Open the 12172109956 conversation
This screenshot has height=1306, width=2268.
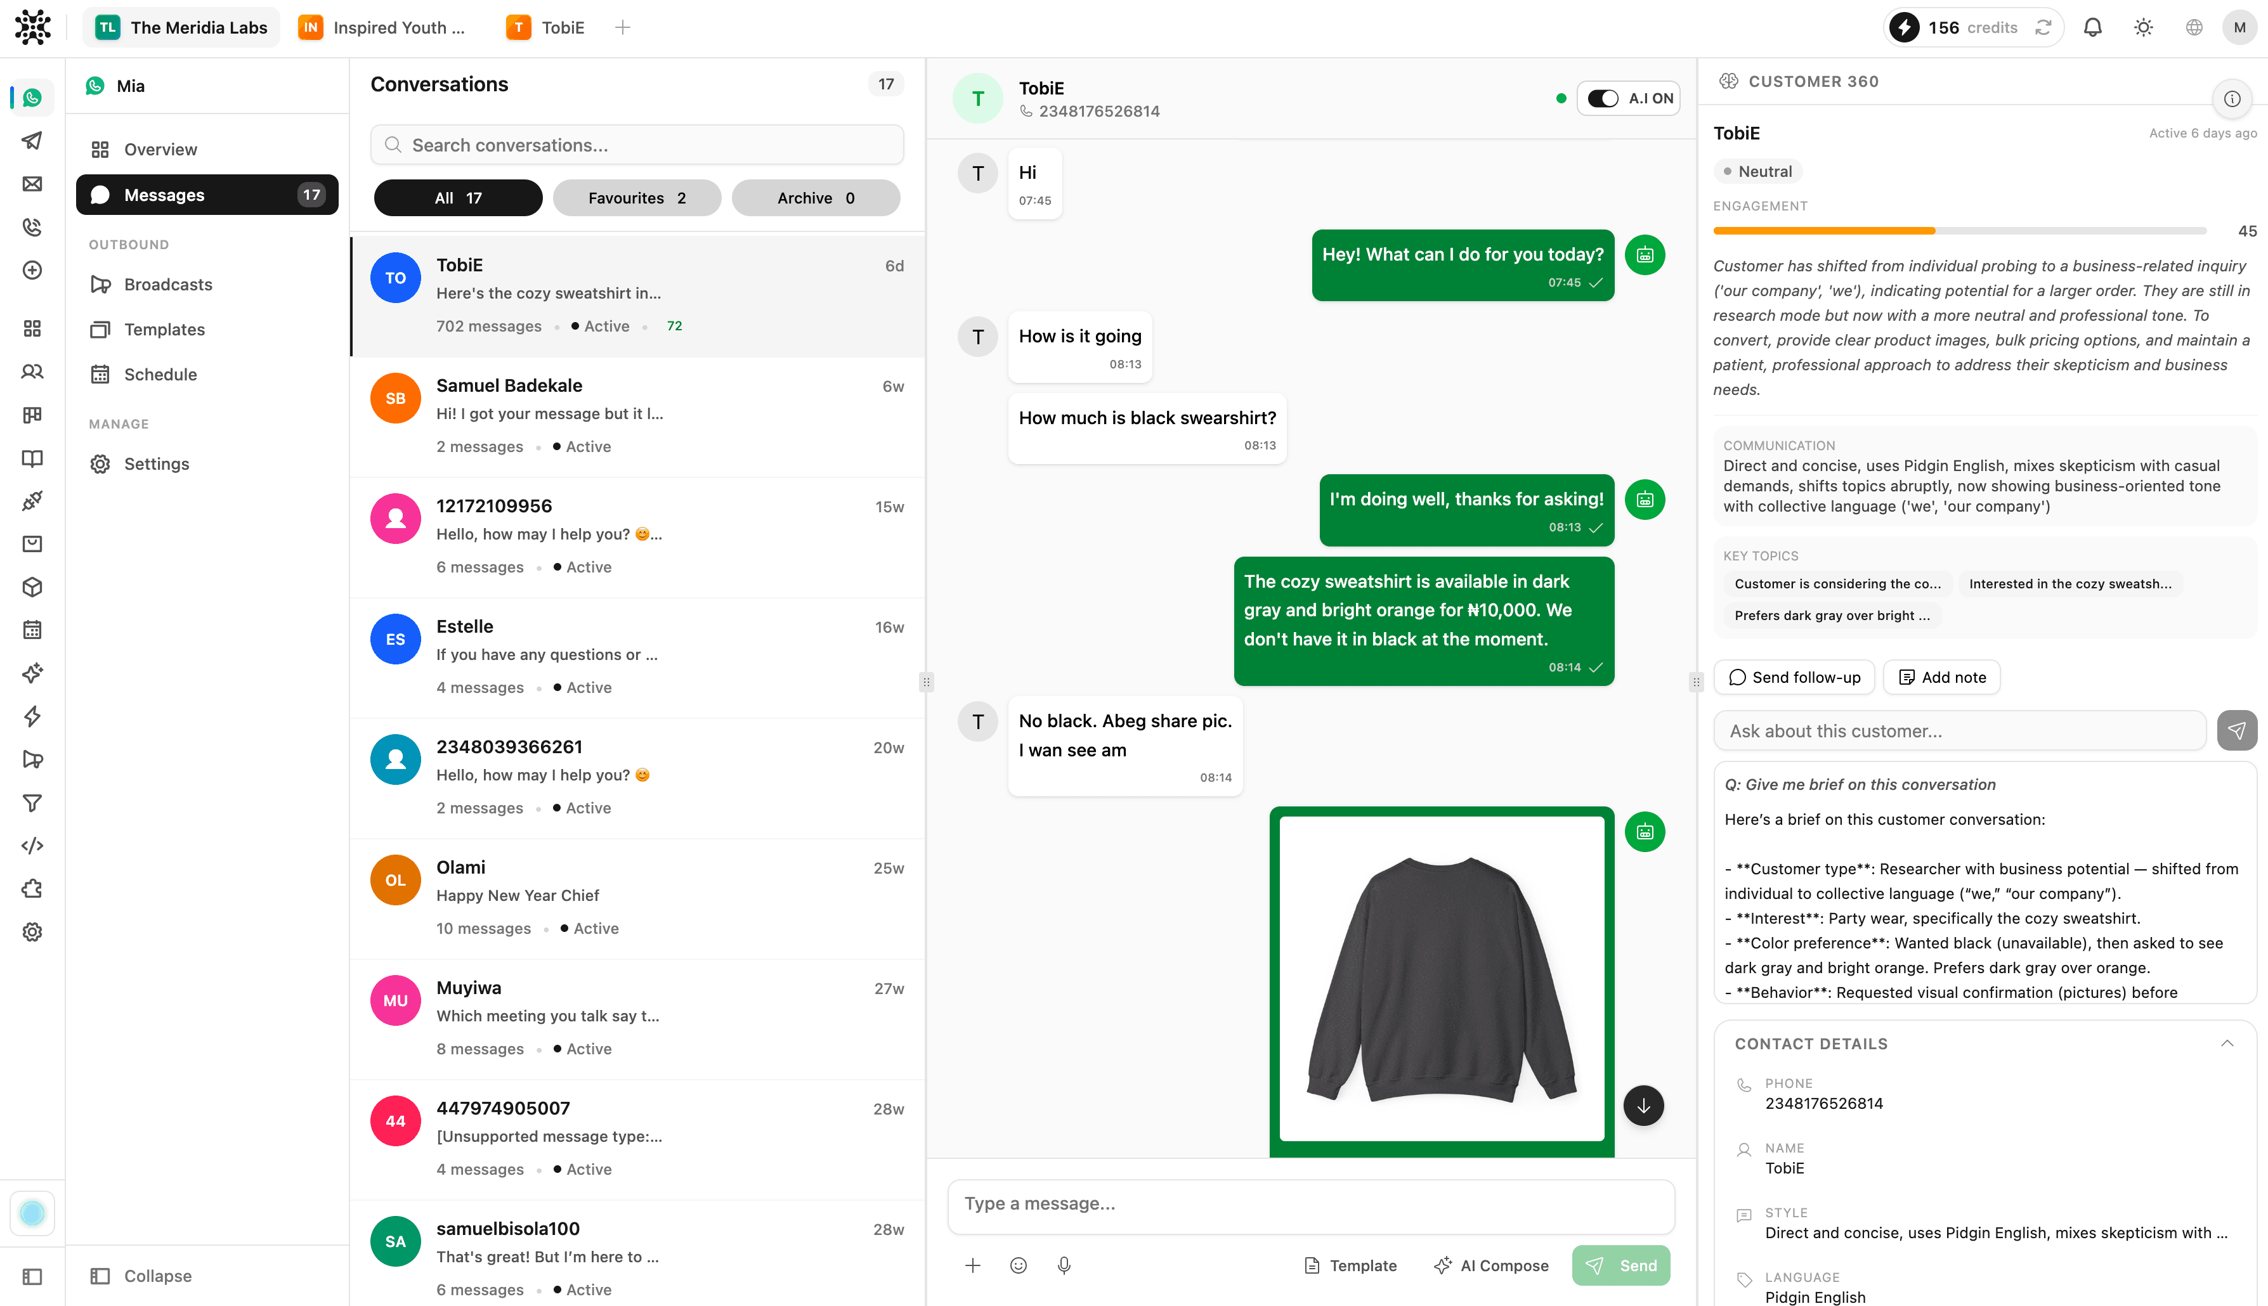point(637,536)
